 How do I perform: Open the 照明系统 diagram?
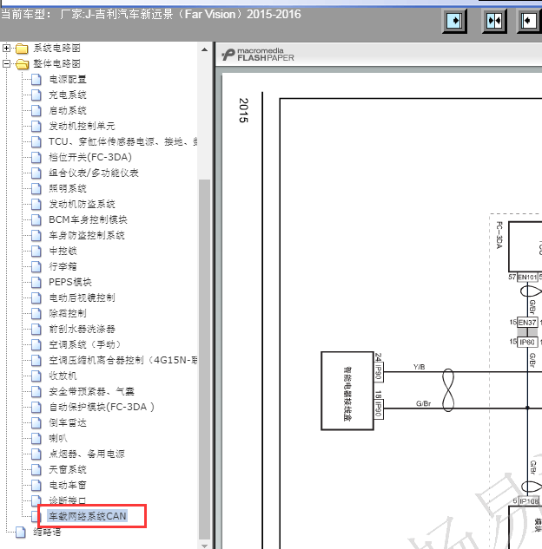pos(68,189)
